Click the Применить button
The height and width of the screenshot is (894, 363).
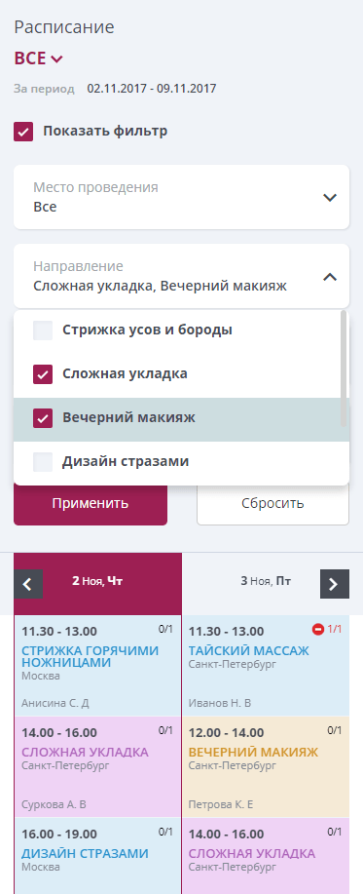(x=91, y=504)
